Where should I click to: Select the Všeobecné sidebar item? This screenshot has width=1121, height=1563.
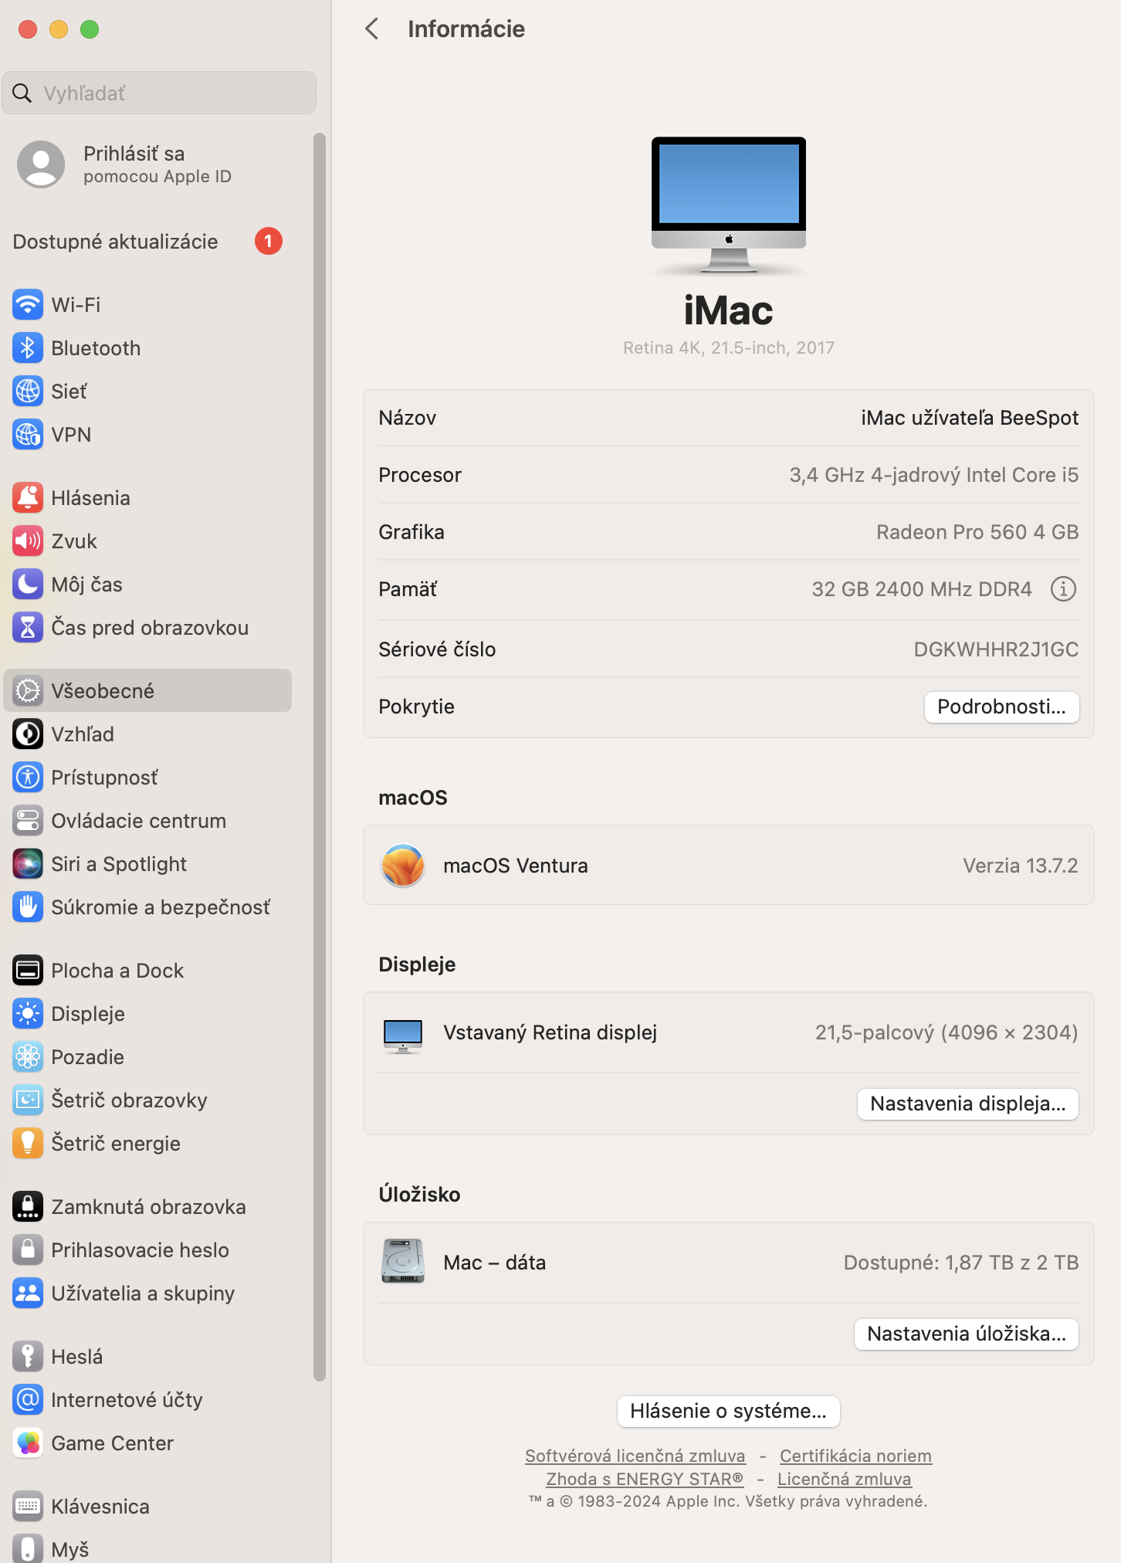(x=147, y=690)
